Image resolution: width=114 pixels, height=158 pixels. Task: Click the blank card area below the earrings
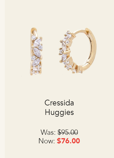pyautogui.click(x=59, y=87)
